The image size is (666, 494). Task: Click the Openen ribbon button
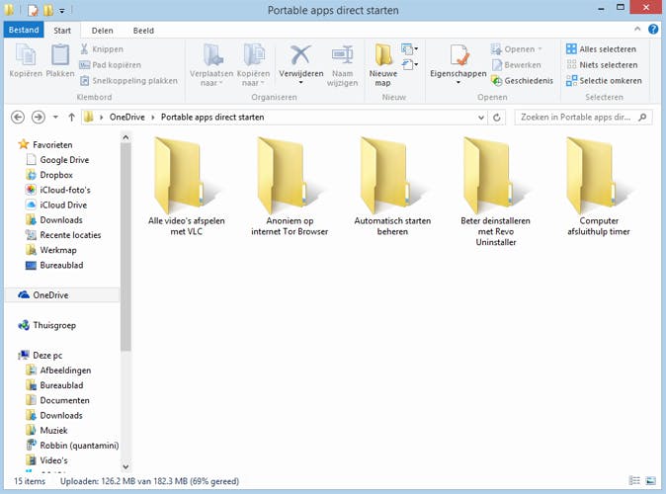pyautogui.click(x=517, y=49)
